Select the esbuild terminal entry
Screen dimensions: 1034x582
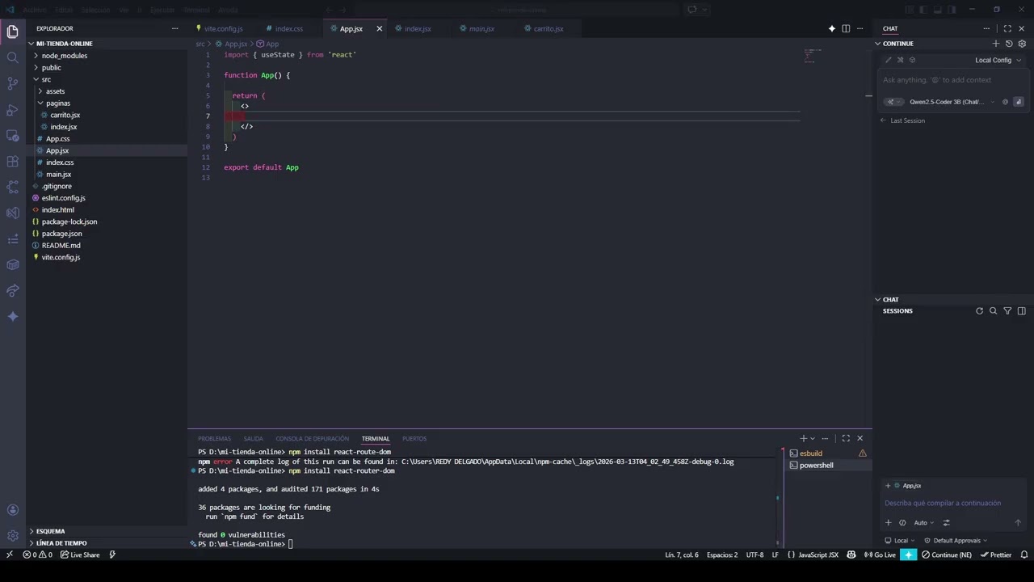(810, 453)
